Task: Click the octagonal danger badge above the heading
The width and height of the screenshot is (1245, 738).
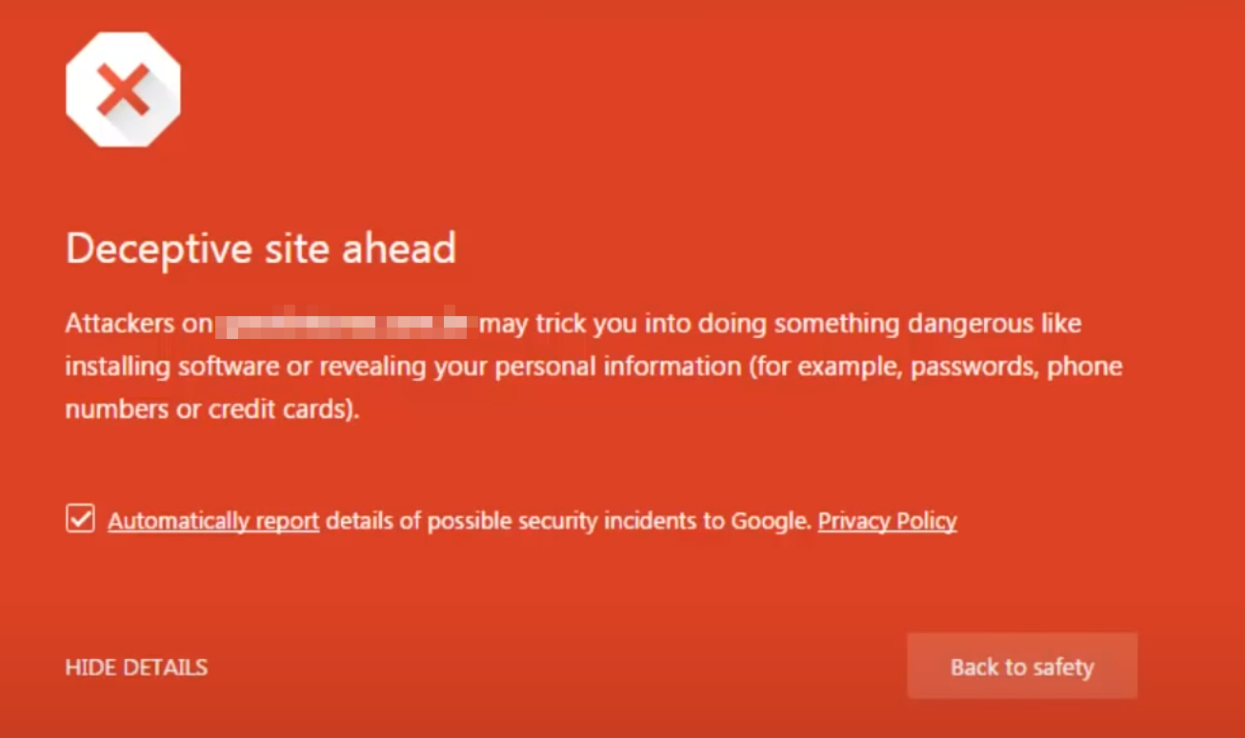Action: (x=124, y=88)
